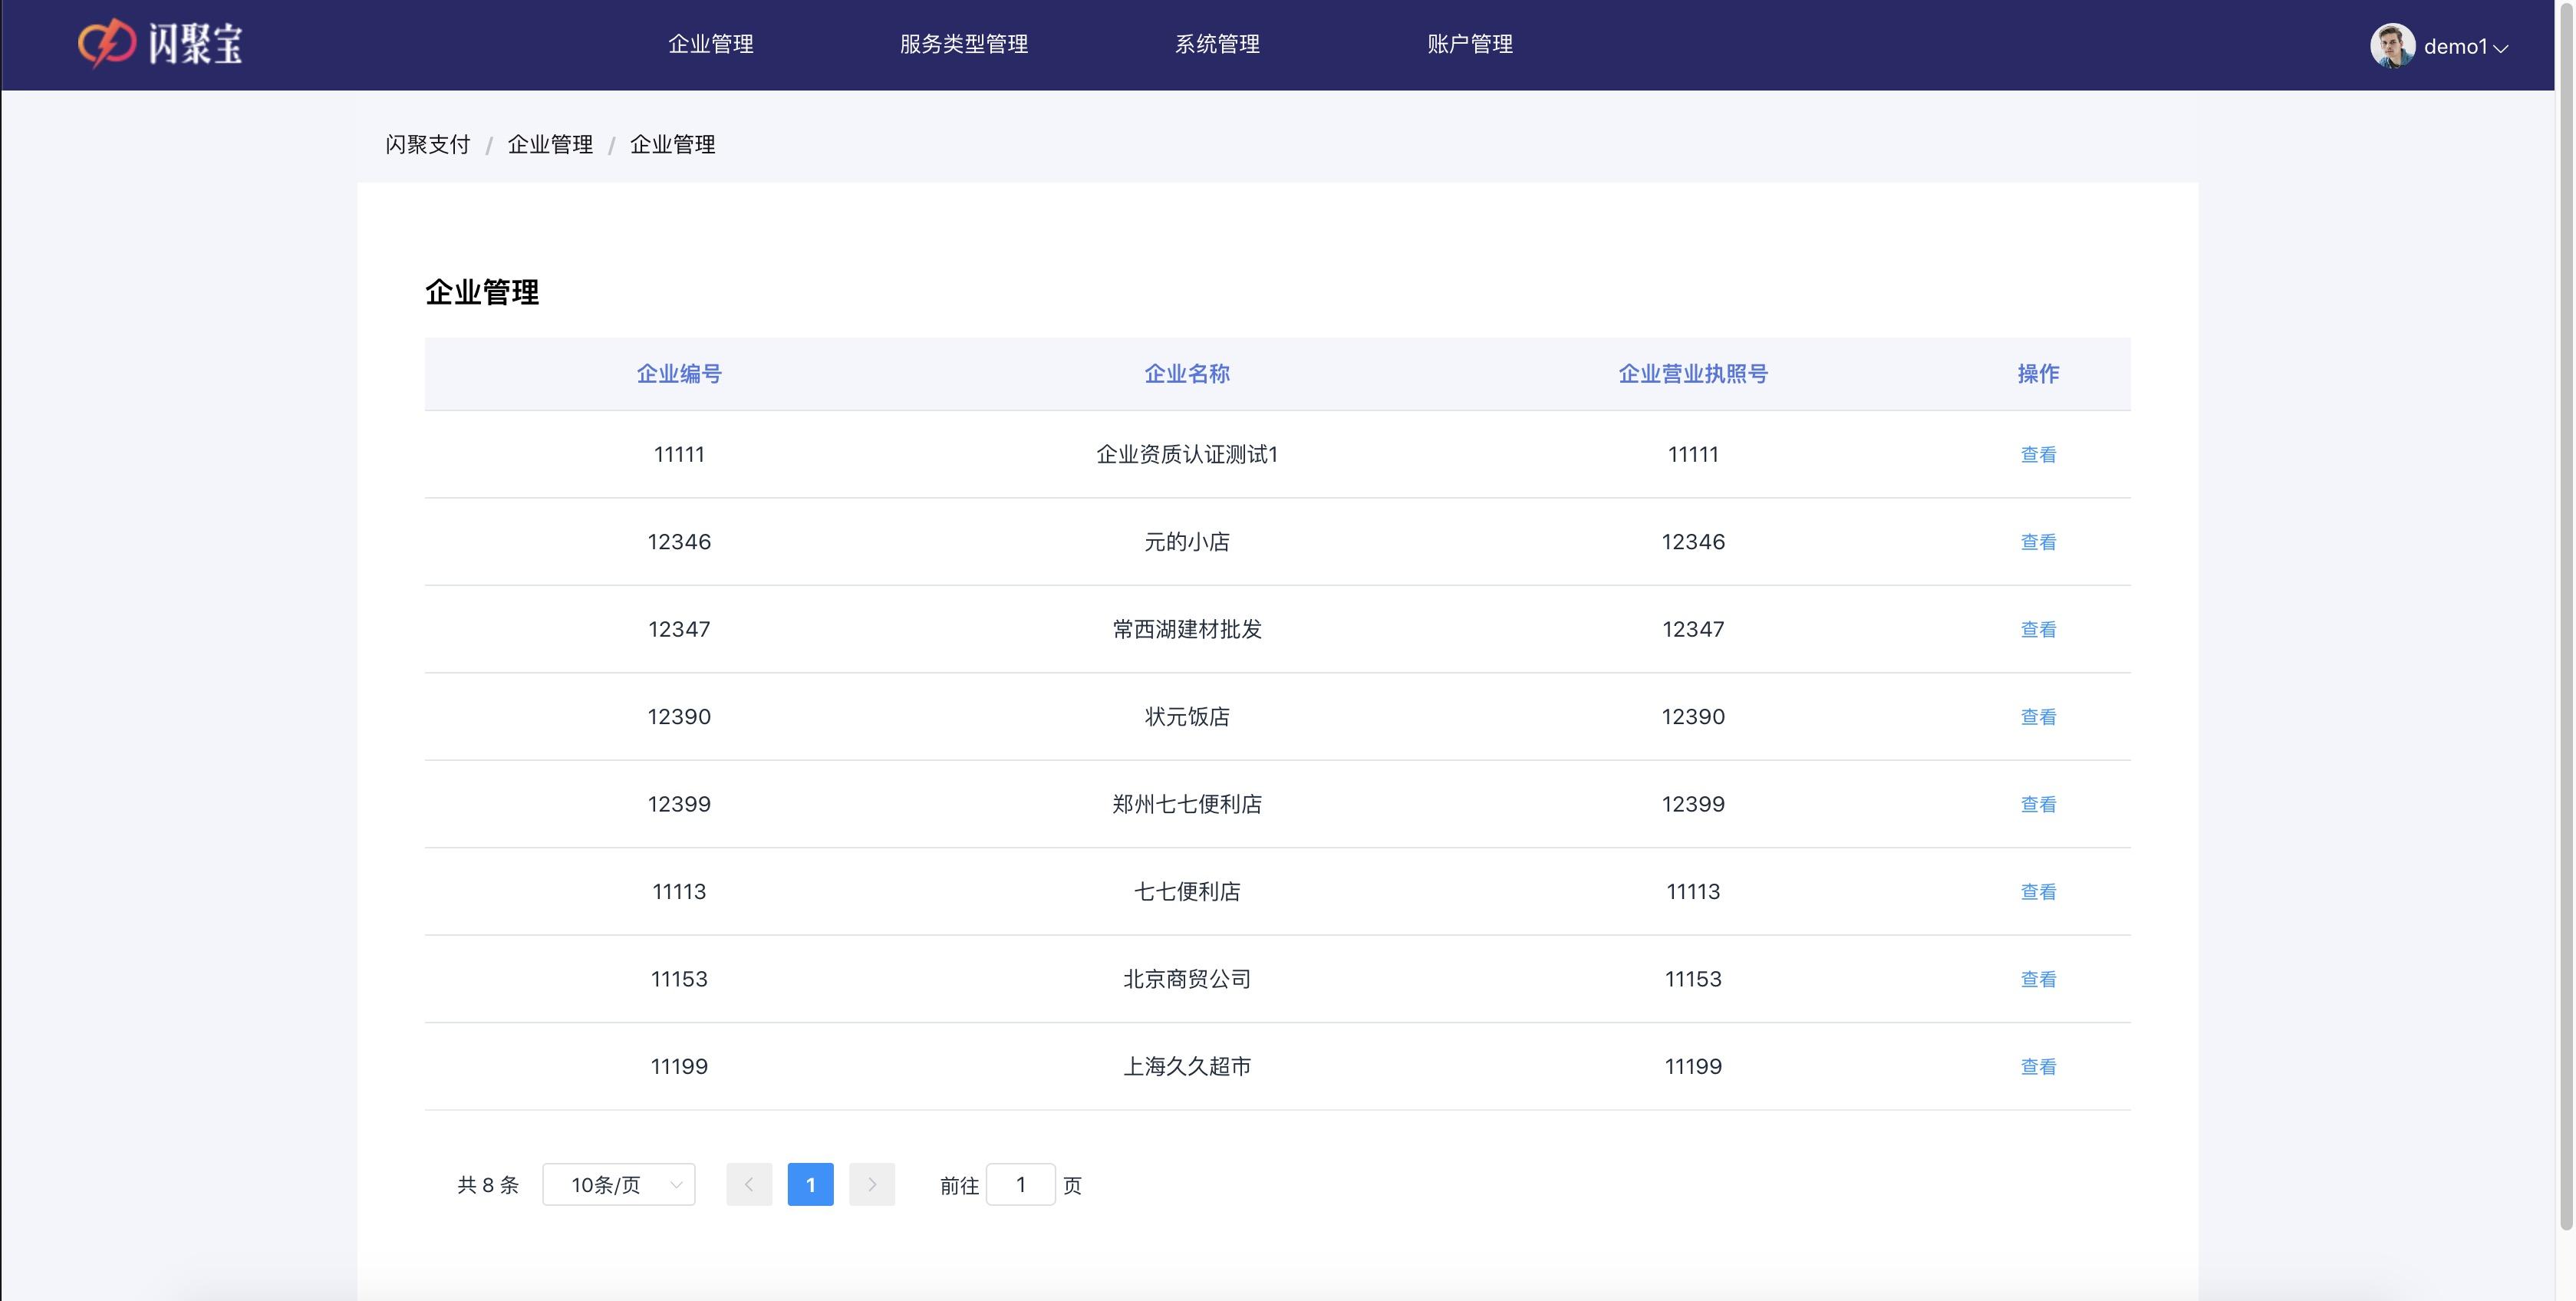Select enterprise name 企业资质认证测试1

[1187, 454]
